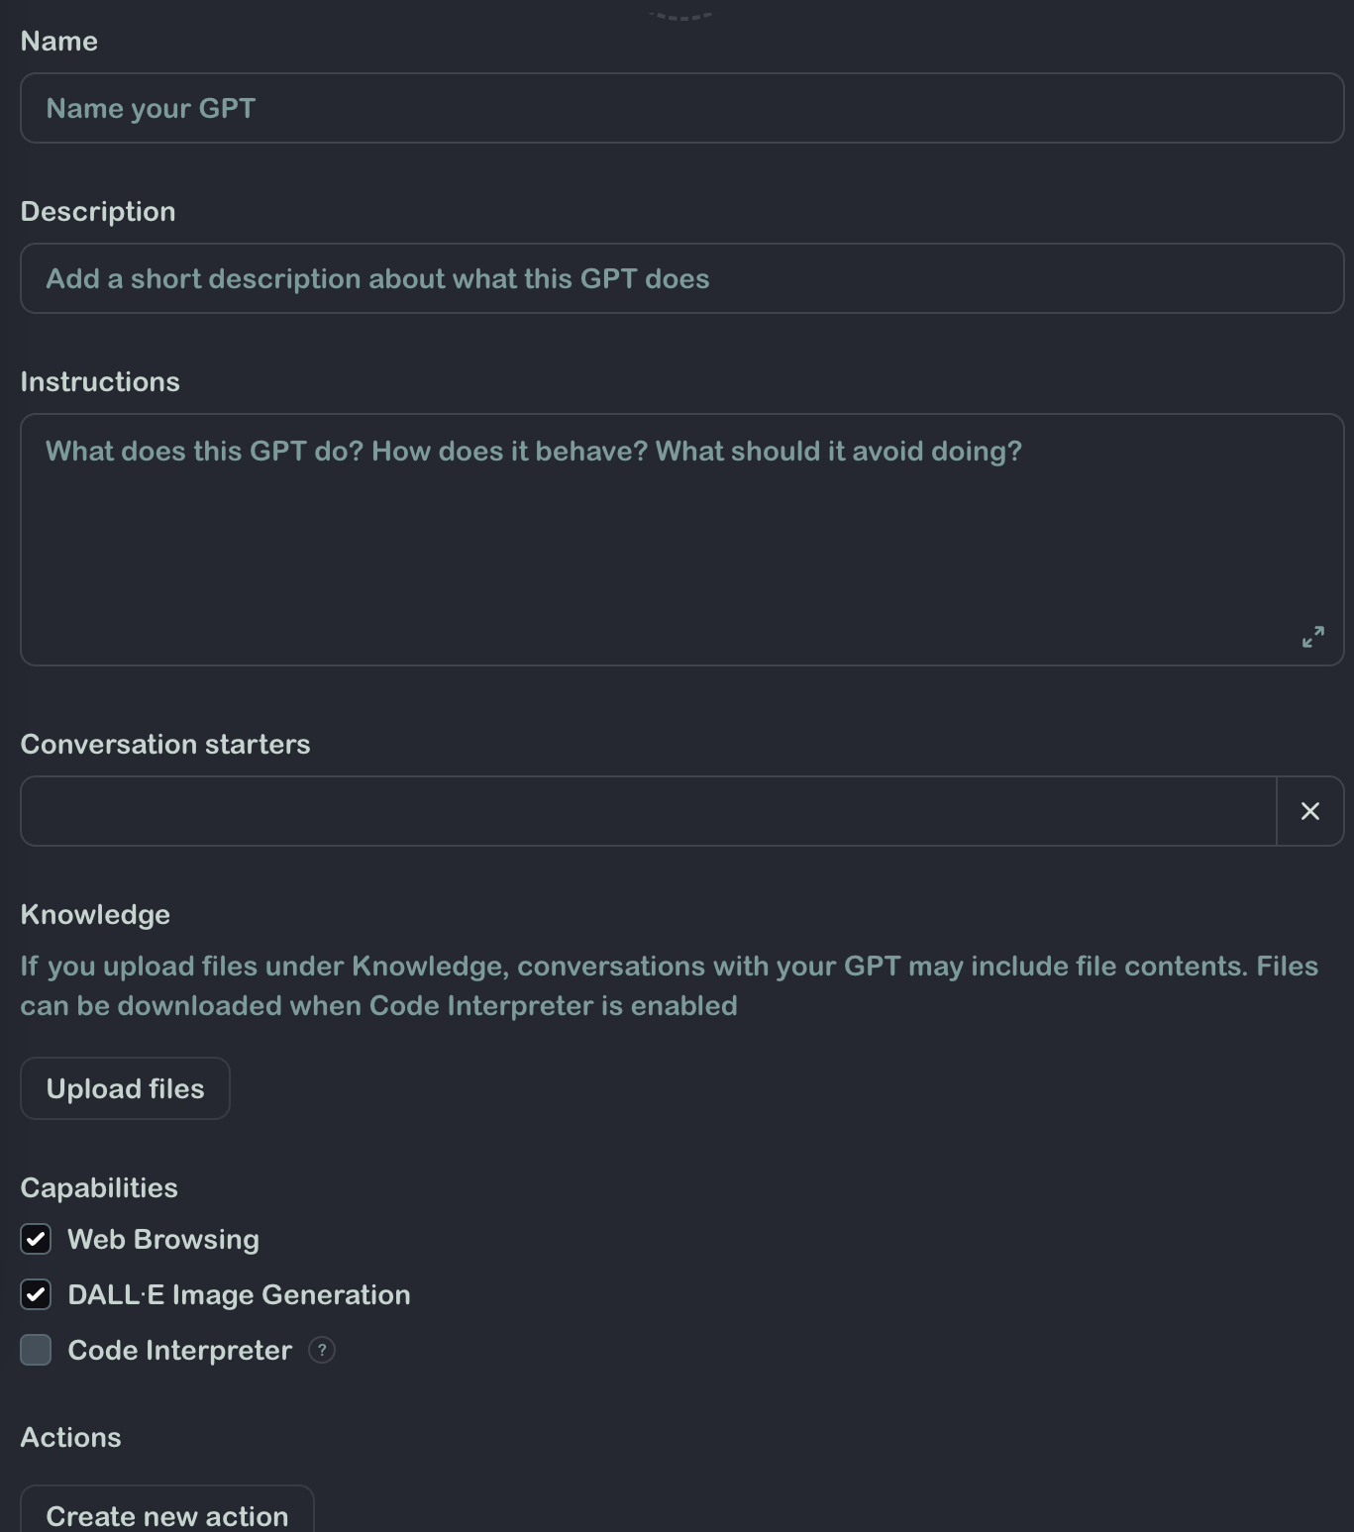Click inside the Instructions text area
Image resolution: width=1354 pixels, height=1532 pixels.
[x=681, y=540]
